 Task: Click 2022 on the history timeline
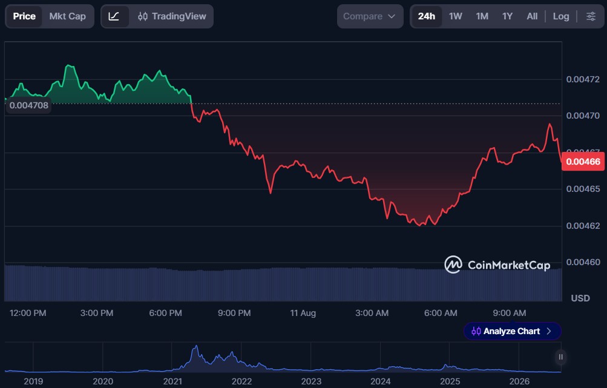241,381
